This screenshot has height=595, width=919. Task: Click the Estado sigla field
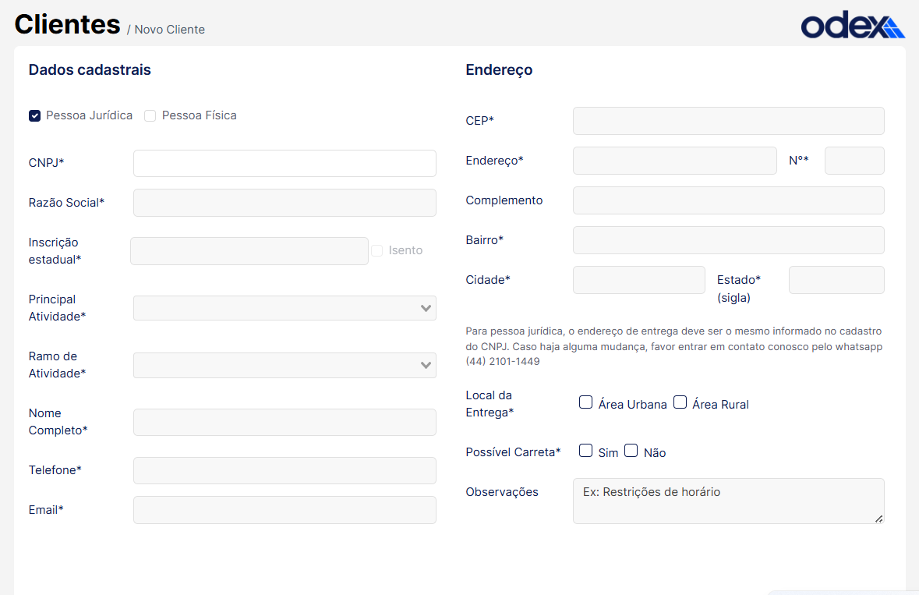pos(836,280)
